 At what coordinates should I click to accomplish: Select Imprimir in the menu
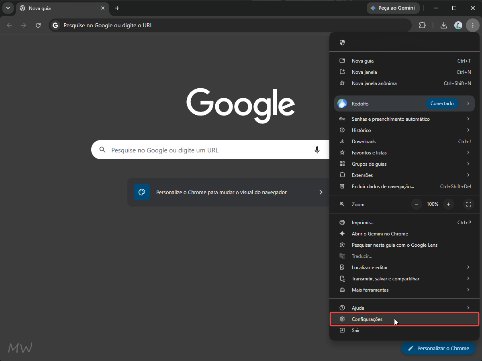[x=404, y=223]
